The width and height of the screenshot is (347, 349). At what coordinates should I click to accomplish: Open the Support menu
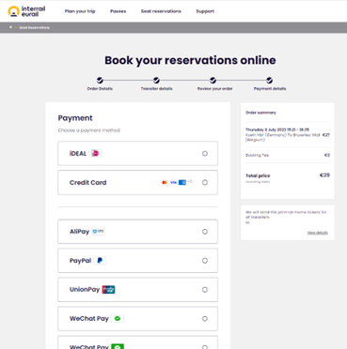coord(205,11)
